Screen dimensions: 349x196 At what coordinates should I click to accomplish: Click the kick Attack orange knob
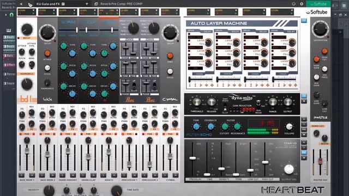pyautogui.click(x=47, y=53)
